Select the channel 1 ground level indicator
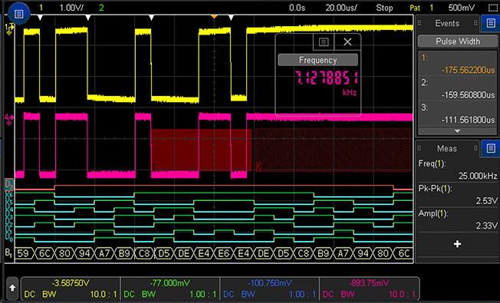500x303 pixels. point(8,29)
